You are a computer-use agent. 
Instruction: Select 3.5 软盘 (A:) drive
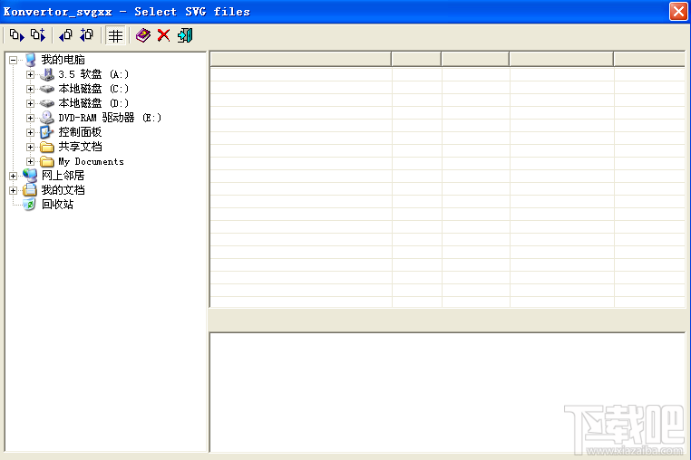(x=93, y=74)
